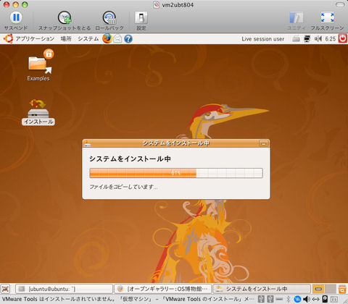
Task: Open the blue help question-mark icon
Action: [128, 39]
